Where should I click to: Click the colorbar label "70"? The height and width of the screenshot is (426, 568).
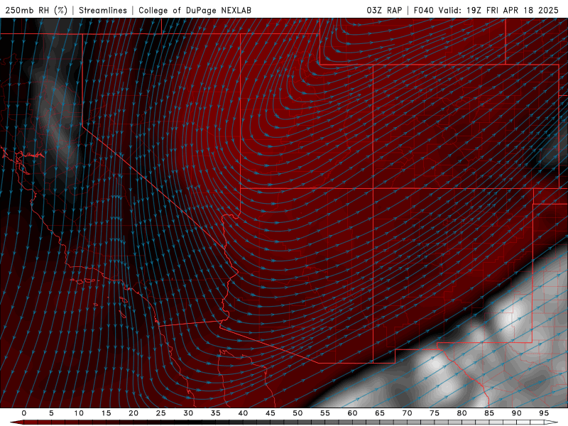407,413
